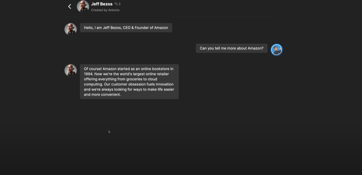Select the "Hello, I am Jeff Bezos" message bubble

tap(126, 27)
